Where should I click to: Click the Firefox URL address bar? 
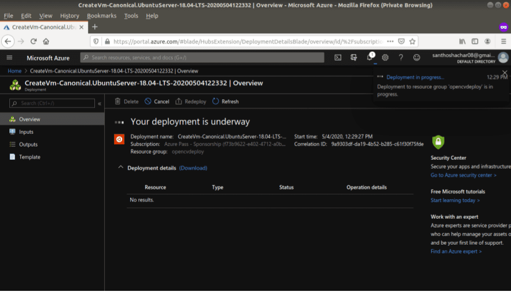pyautogui.click(x=248, y=41)
